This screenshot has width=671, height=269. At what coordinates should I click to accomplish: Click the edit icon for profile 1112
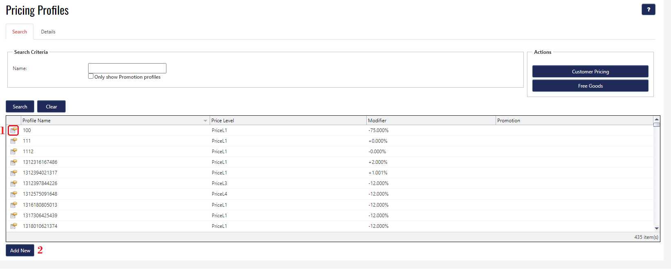(x=13, y=152)
